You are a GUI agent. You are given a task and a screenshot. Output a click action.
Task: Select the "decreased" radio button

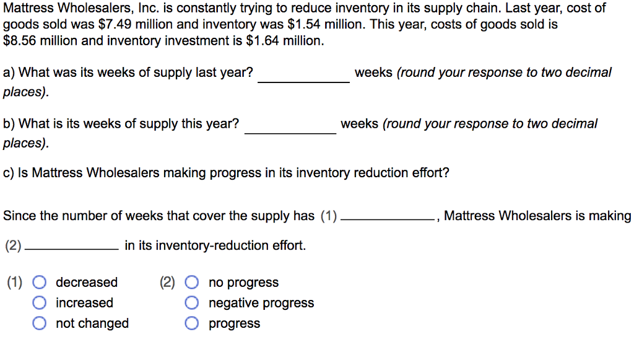(39, 283)
